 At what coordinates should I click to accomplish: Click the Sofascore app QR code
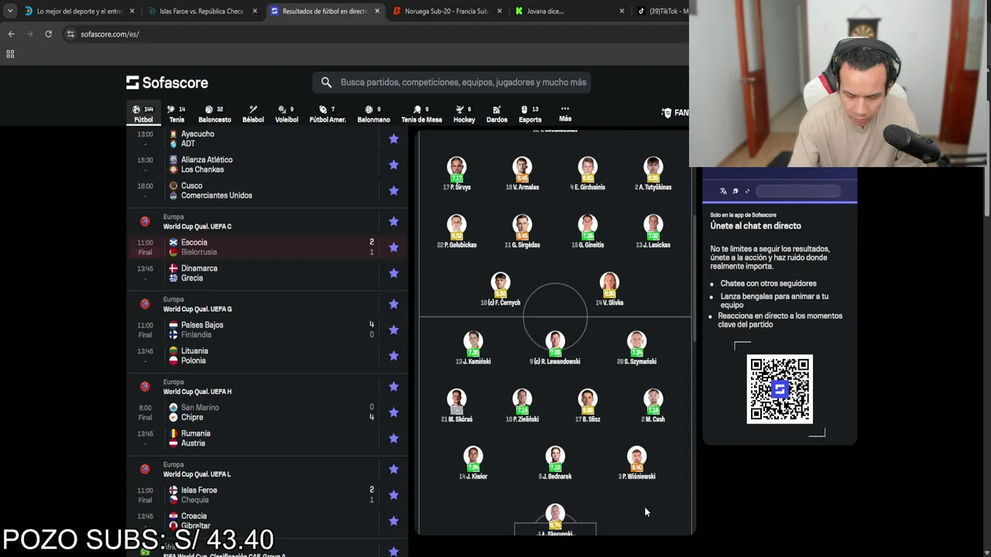point(780,389)
